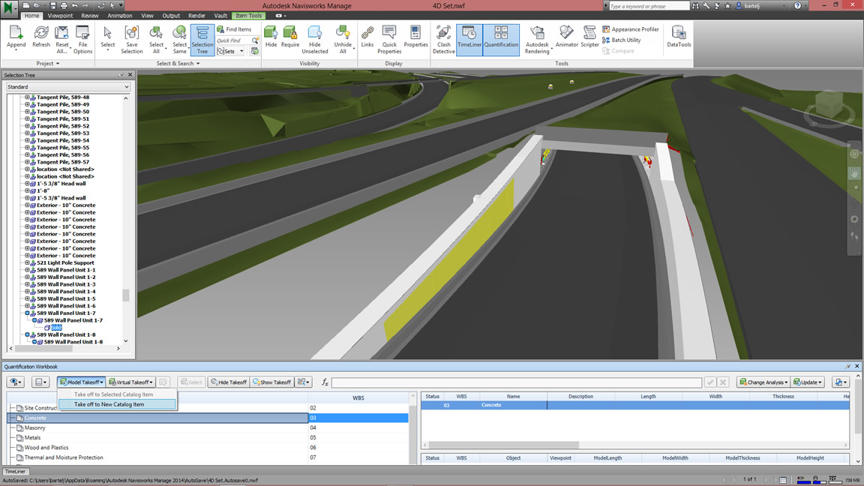The height and width of the screenshot is (486, 864).
Task: Select Thermal and Moisture Protection item
Action: tap(63, 457)
